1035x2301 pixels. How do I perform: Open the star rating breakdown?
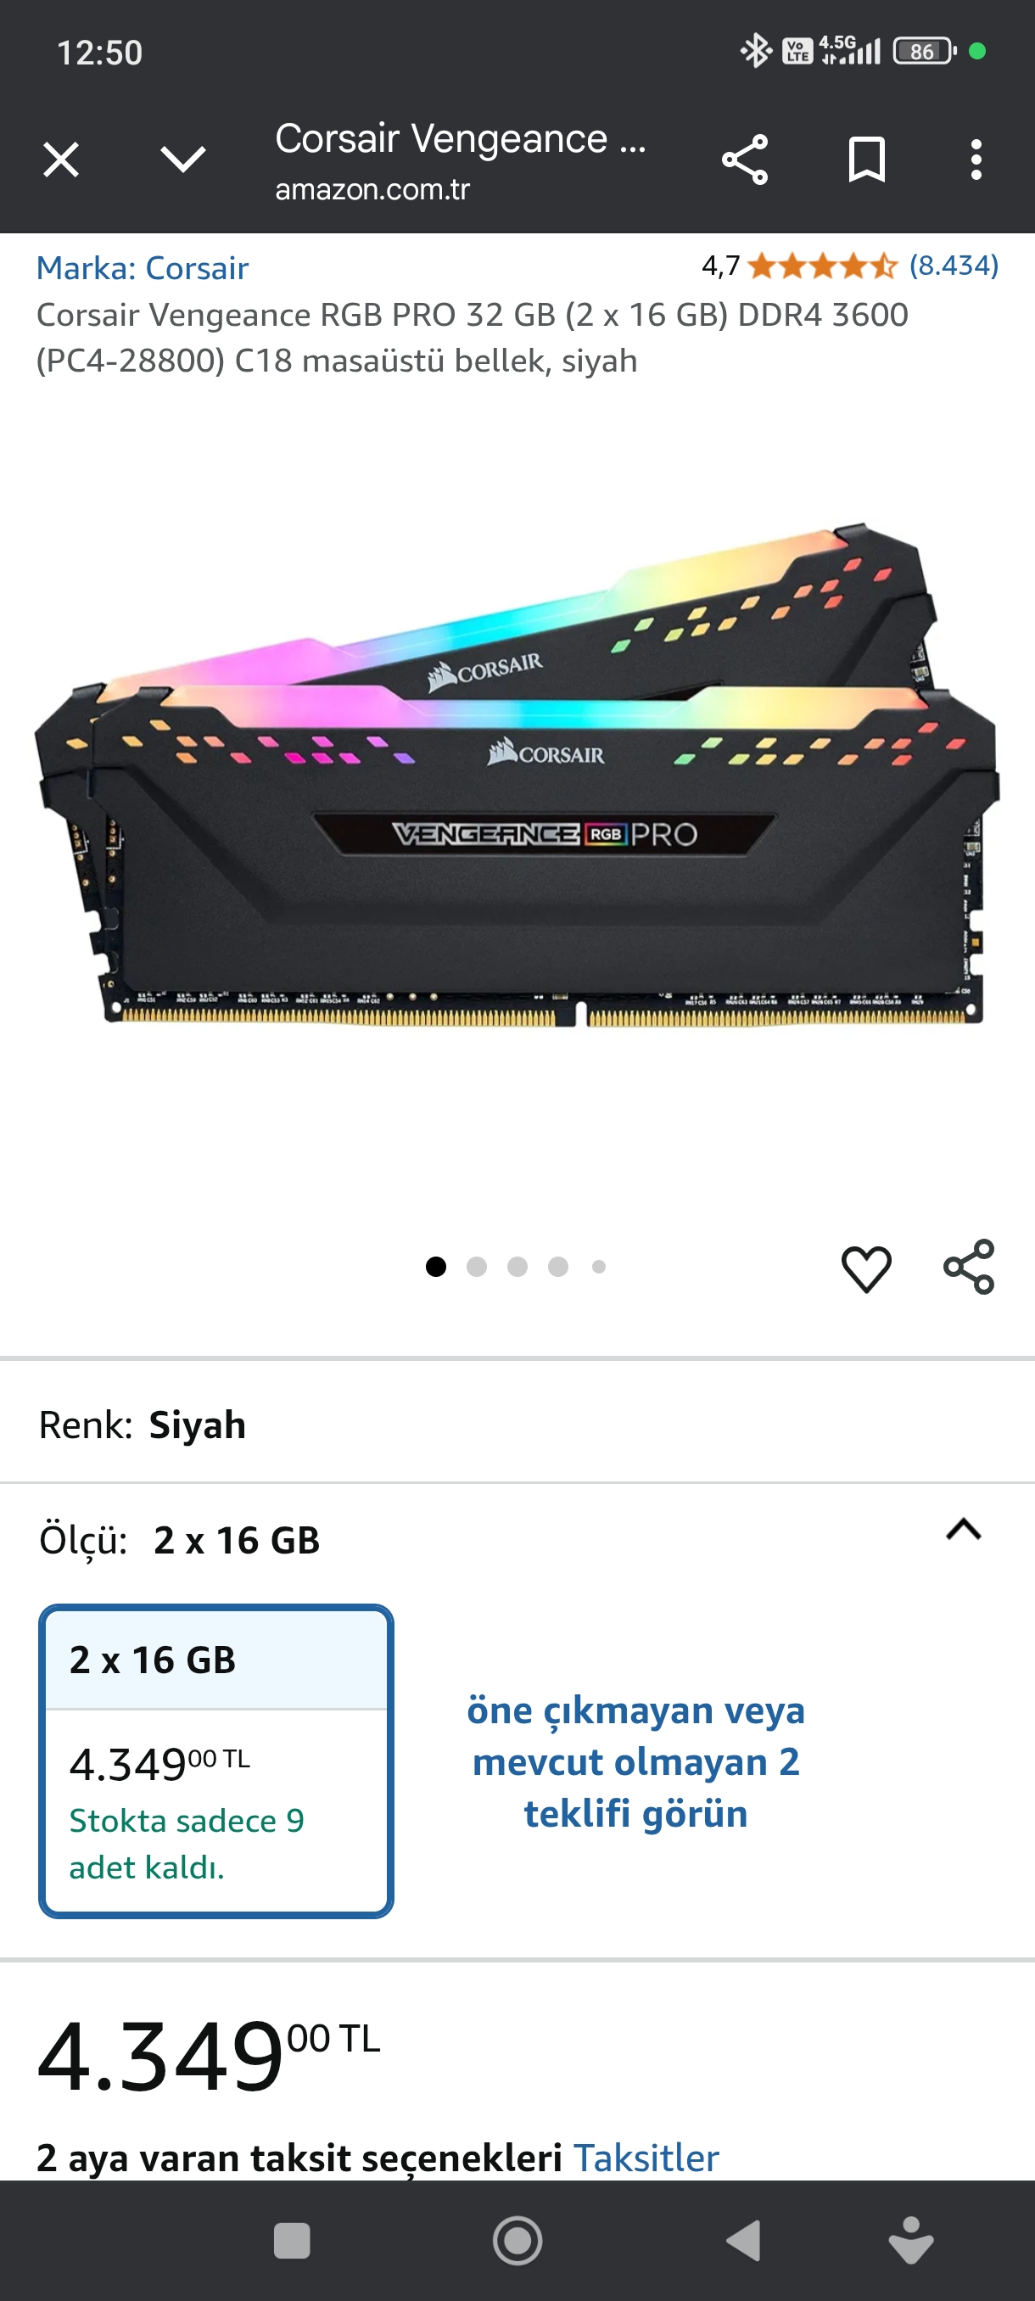click(822, 266)
